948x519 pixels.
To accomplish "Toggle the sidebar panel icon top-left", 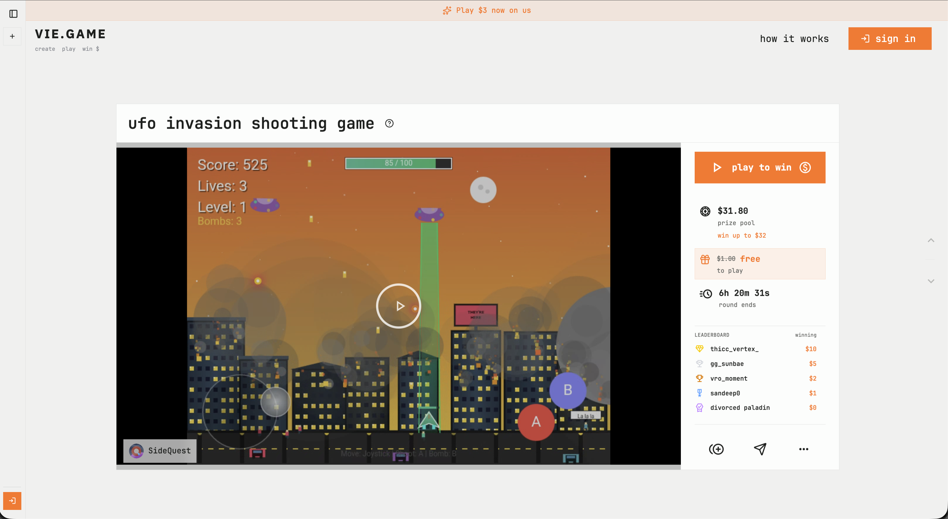I will [x=13, y=13].
